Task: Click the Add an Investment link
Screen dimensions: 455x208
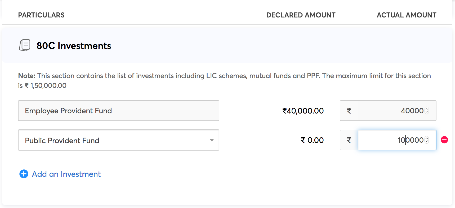Action: tap(66, 174)
